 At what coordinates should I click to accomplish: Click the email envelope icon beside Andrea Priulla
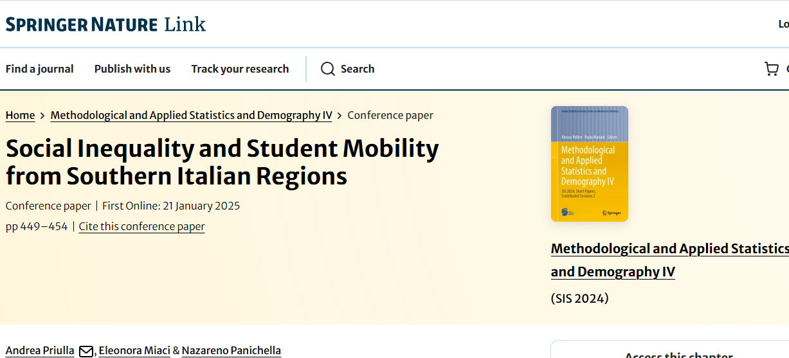pyautogui.click(x=86, y=351)
